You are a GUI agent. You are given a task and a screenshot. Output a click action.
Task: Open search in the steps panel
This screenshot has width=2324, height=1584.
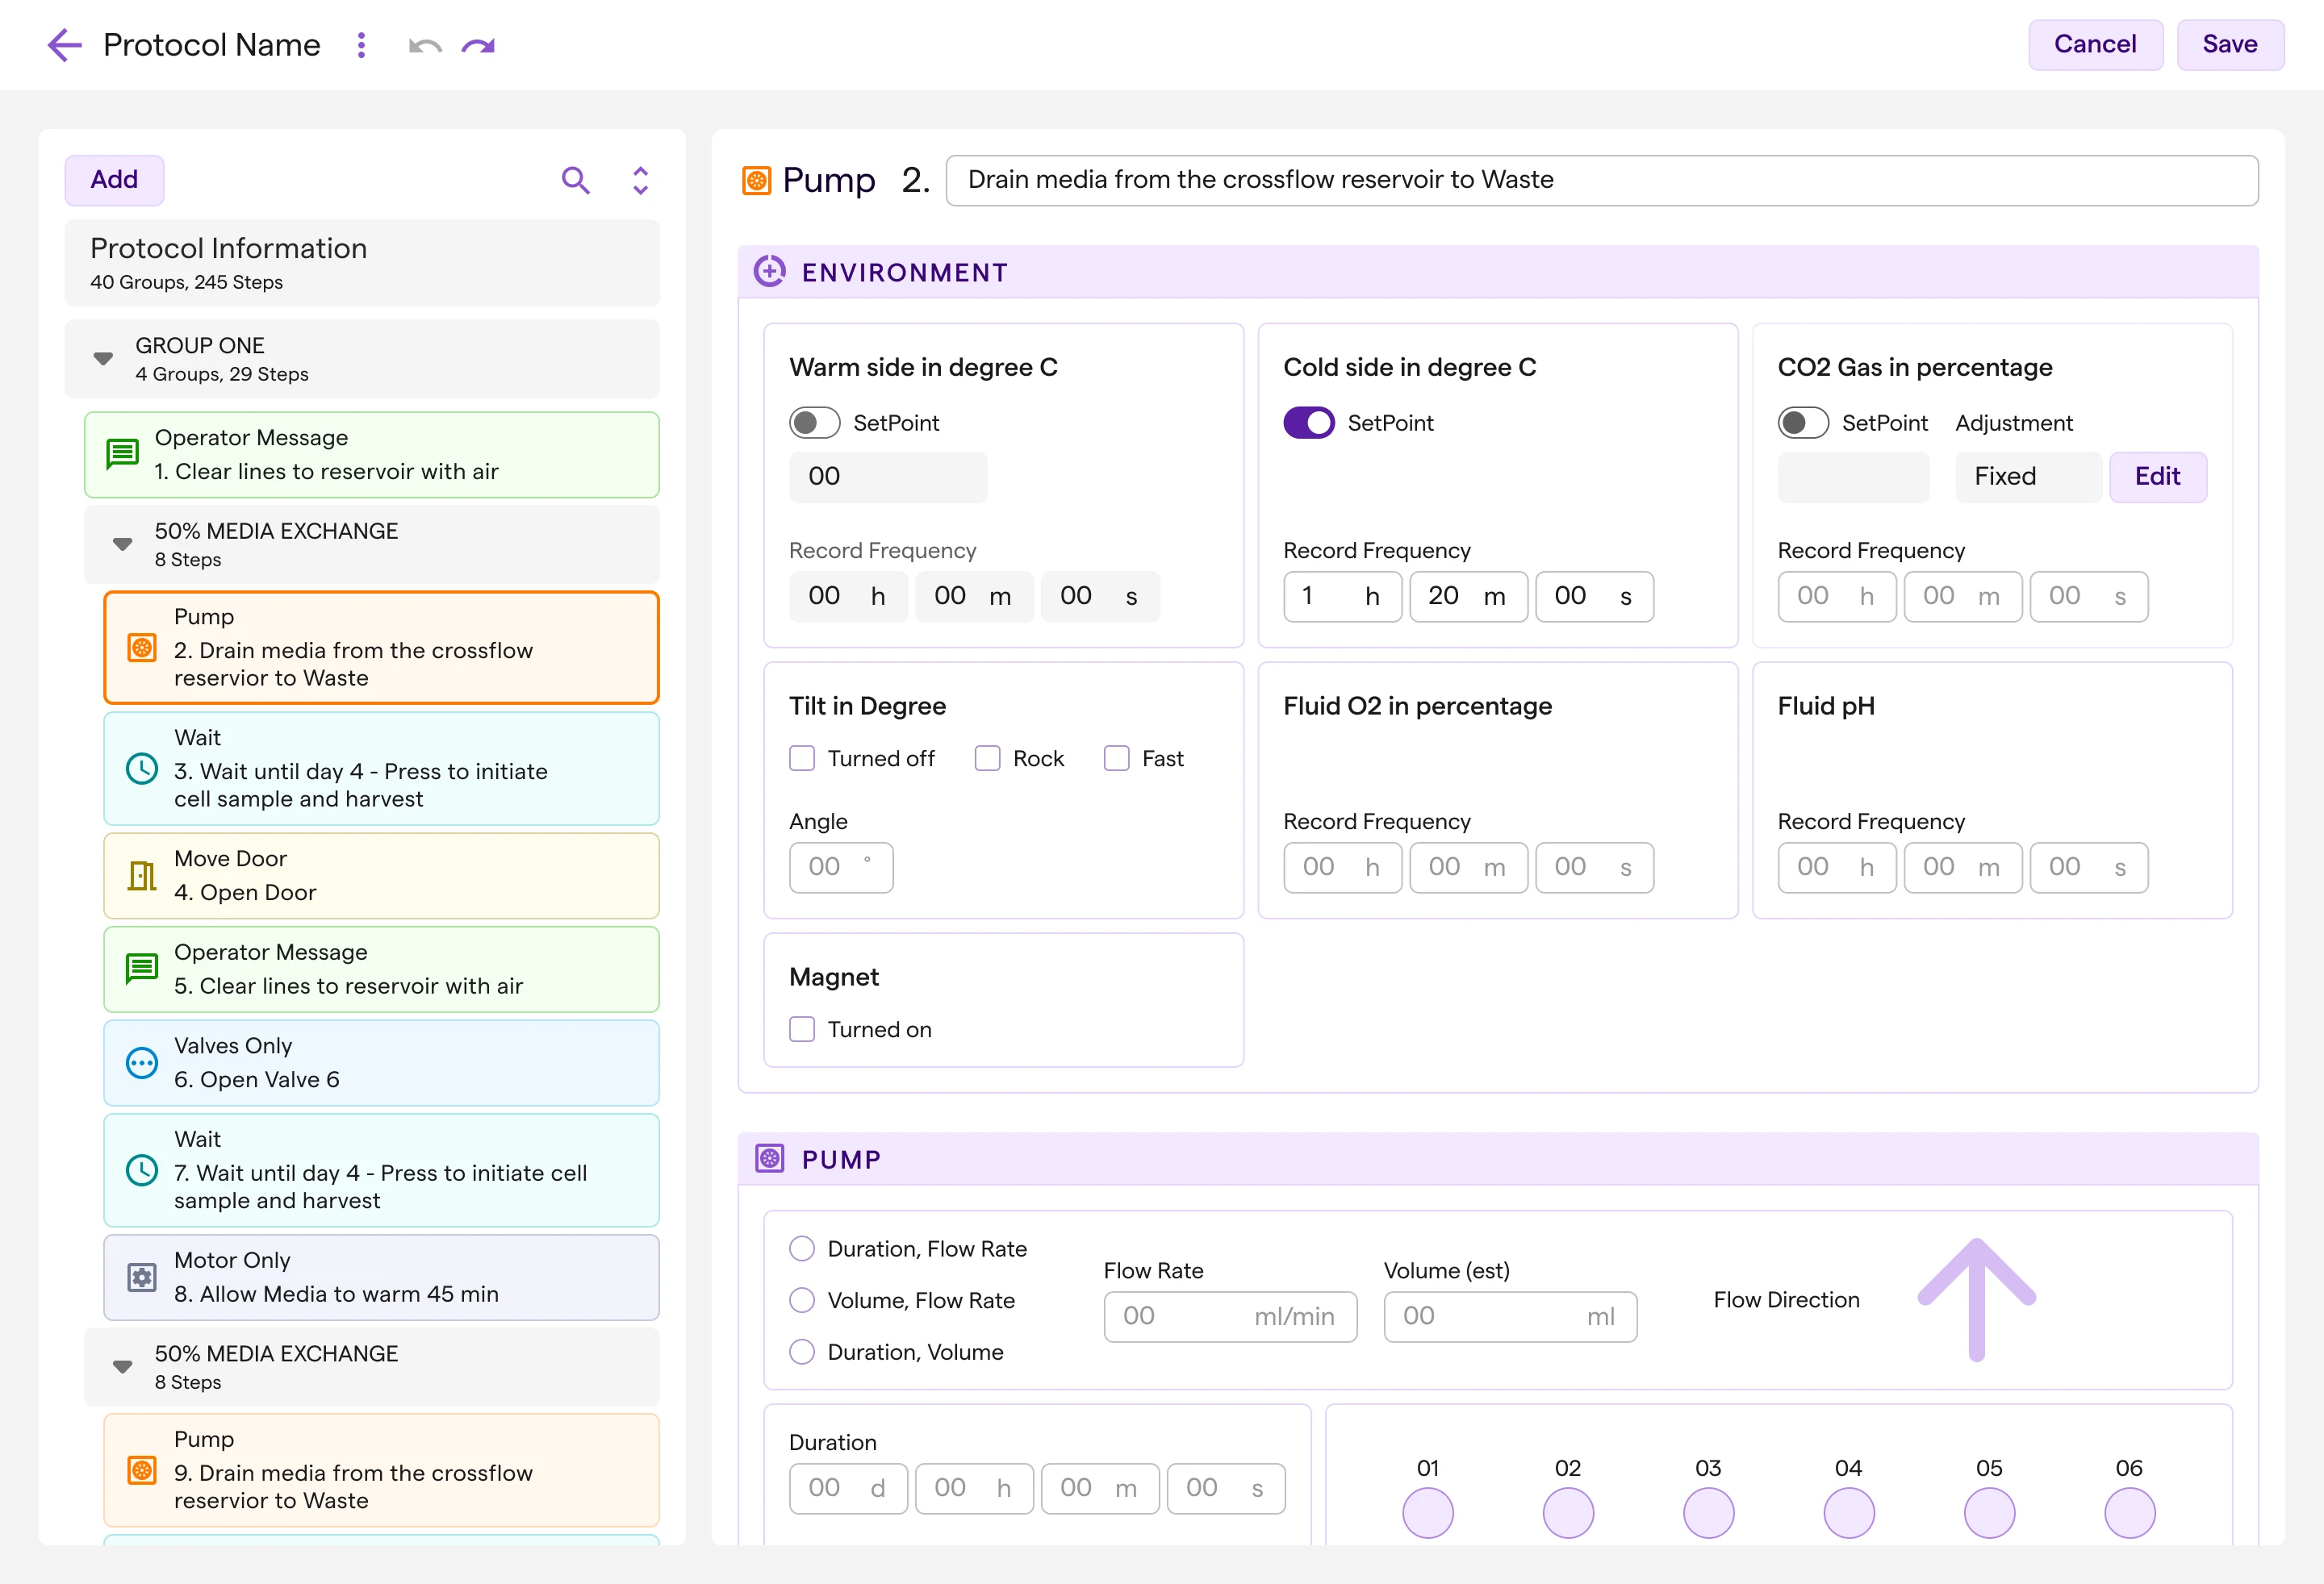575,180
